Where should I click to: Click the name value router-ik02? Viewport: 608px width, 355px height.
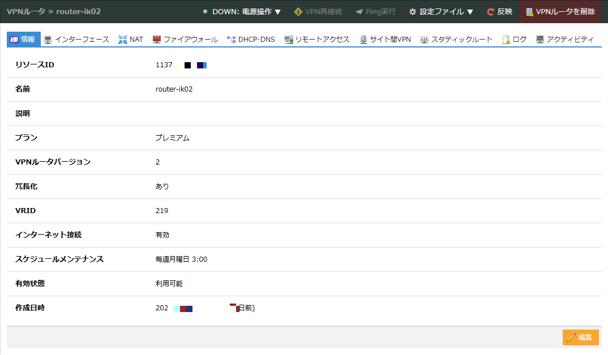pos(174,89)
